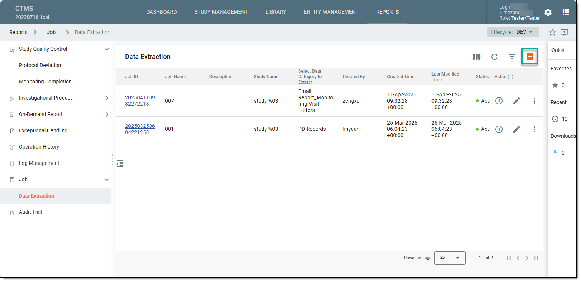The width and height of the screenshot is (581, 282).
Task: Open the ENTITY MANAGEMENT tab
Action: point(331,12)
